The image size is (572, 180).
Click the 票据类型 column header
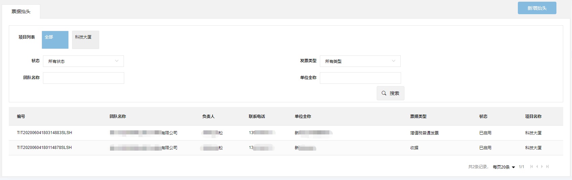pyautogui.click(x=418, y=117)
